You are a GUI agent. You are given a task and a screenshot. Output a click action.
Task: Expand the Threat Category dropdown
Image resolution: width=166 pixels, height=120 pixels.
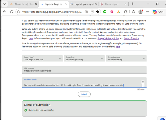click(x=126, y=59)
